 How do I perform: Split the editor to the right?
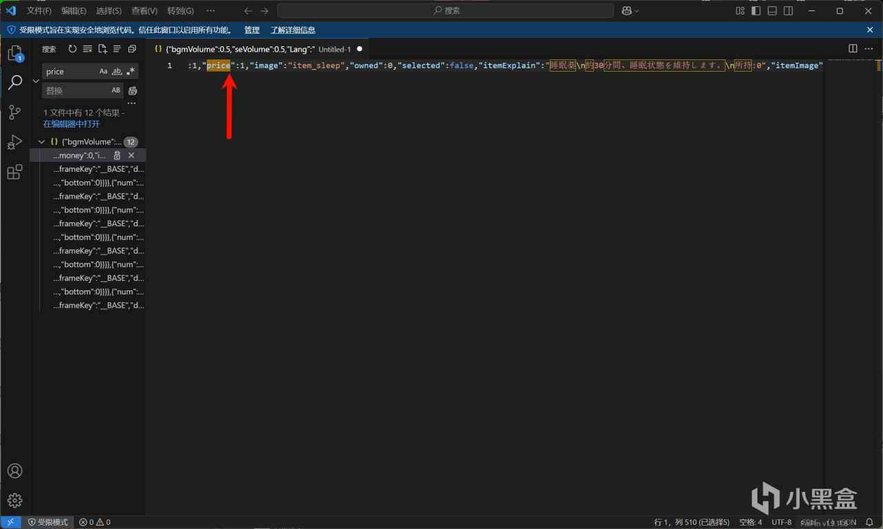pos(853,49)
